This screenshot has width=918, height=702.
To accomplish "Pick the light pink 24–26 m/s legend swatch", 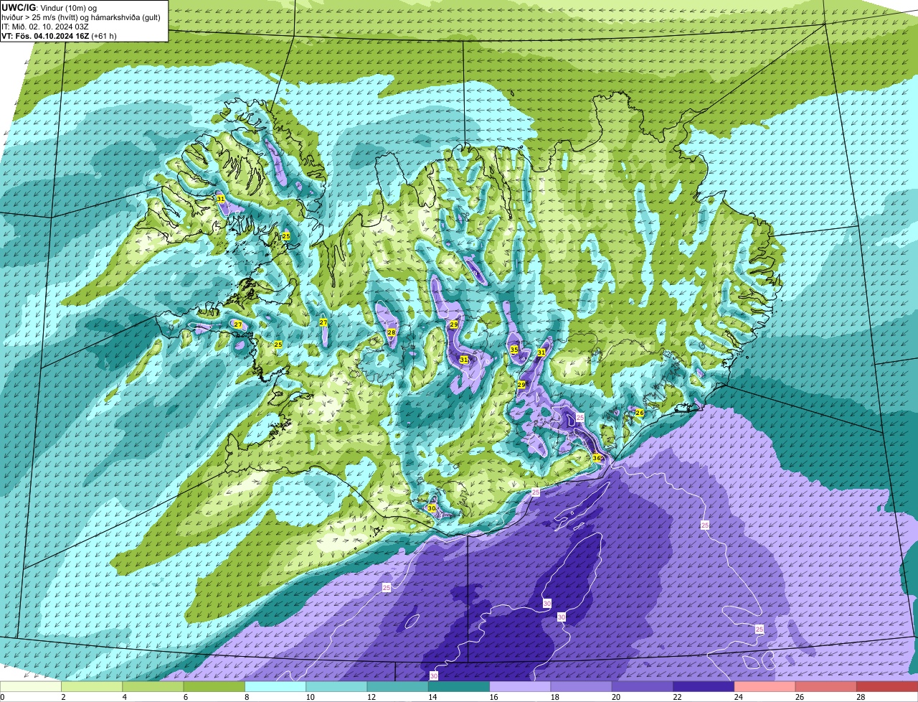I will coord(765,687).
